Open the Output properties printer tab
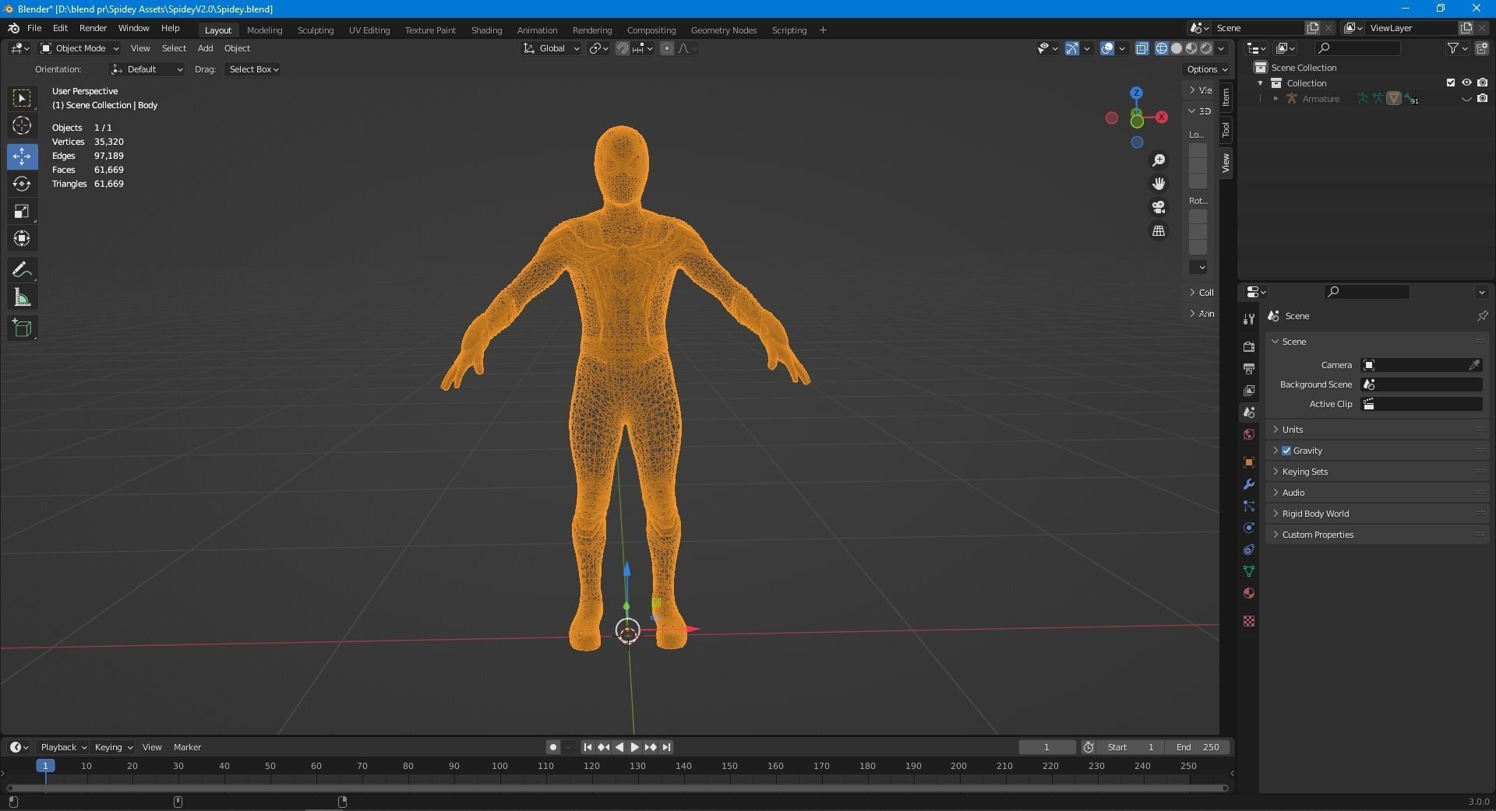The width and height of the screenshot is (1496, 811). tap(1249, 368)
